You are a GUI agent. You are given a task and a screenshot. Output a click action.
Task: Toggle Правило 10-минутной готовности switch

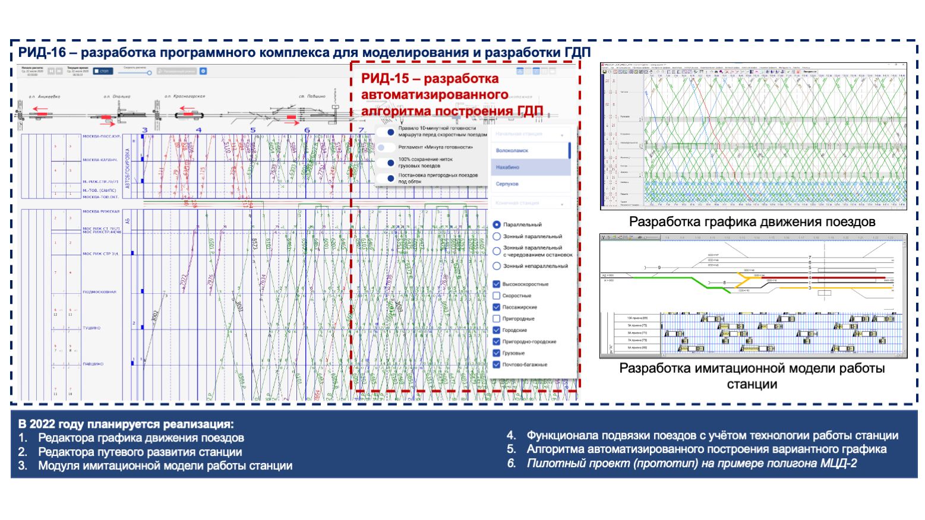click(387, 132)
